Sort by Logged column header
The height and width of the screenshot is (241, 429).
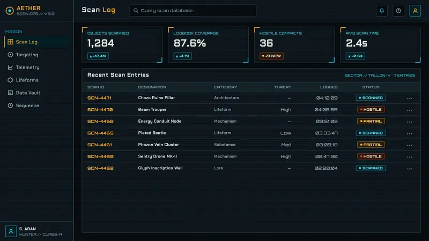click(x=329, y=87)
